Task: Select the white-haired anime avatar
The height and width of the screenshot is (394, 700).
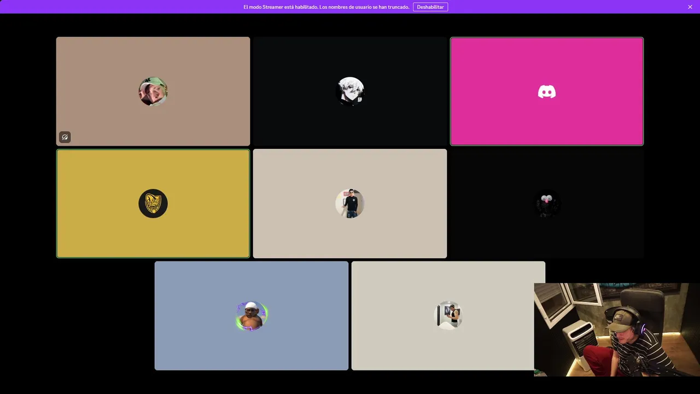Action: (x=350, y=91)
